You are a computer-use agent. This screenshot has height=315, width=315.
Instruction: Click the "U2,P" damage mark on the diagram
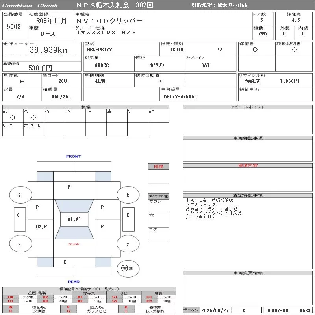pyautogui.click(x=41, y=227)
